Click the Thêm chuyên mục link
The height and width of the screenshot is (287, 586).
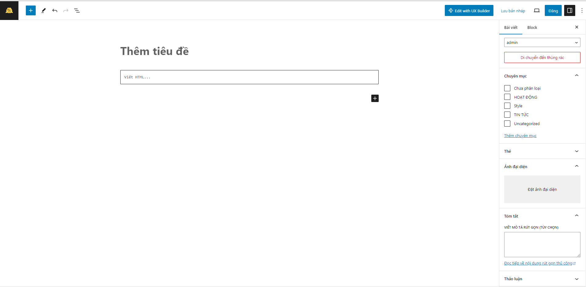click(x=520, y=136)
